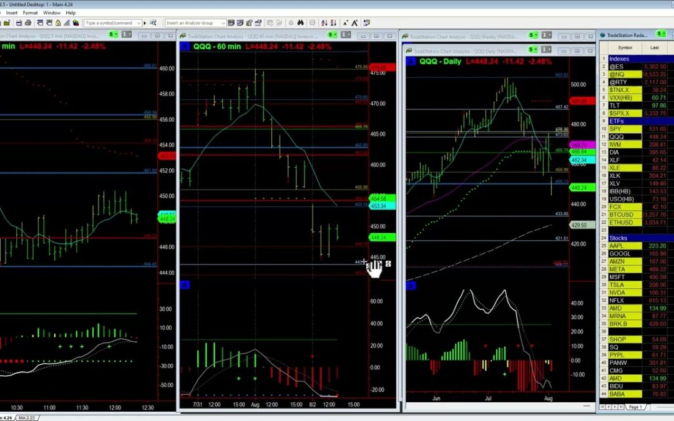This screenshot has height=421, width=674.
Task: Open green S symbol link on RadarScreen window
Action: tap(661, 34)
